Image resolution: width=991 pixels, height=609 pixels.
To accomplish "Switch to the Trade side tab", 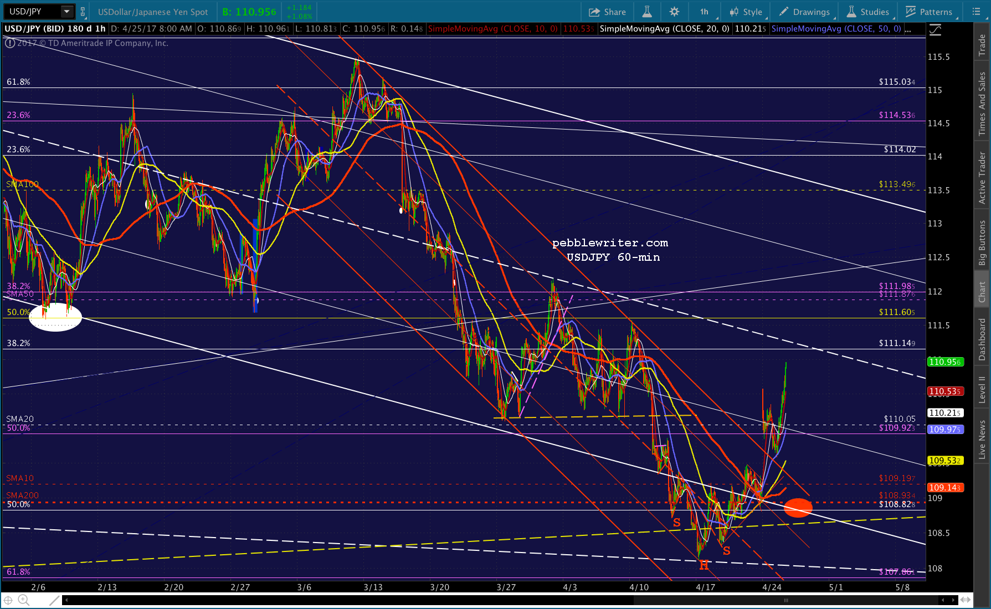I will [982, 45].
